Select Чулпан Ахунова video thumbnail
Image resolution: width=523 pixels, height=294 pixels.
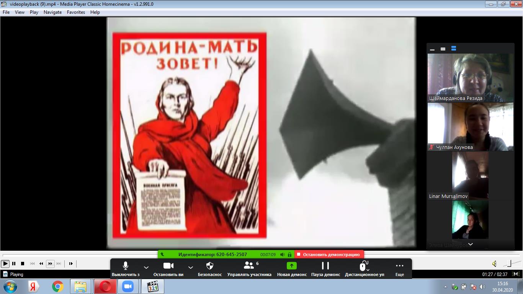[x=470, y=126]
